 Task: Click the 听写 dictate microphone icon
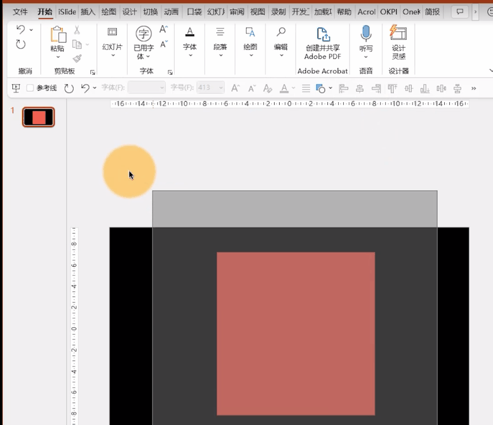coord(366,33)
